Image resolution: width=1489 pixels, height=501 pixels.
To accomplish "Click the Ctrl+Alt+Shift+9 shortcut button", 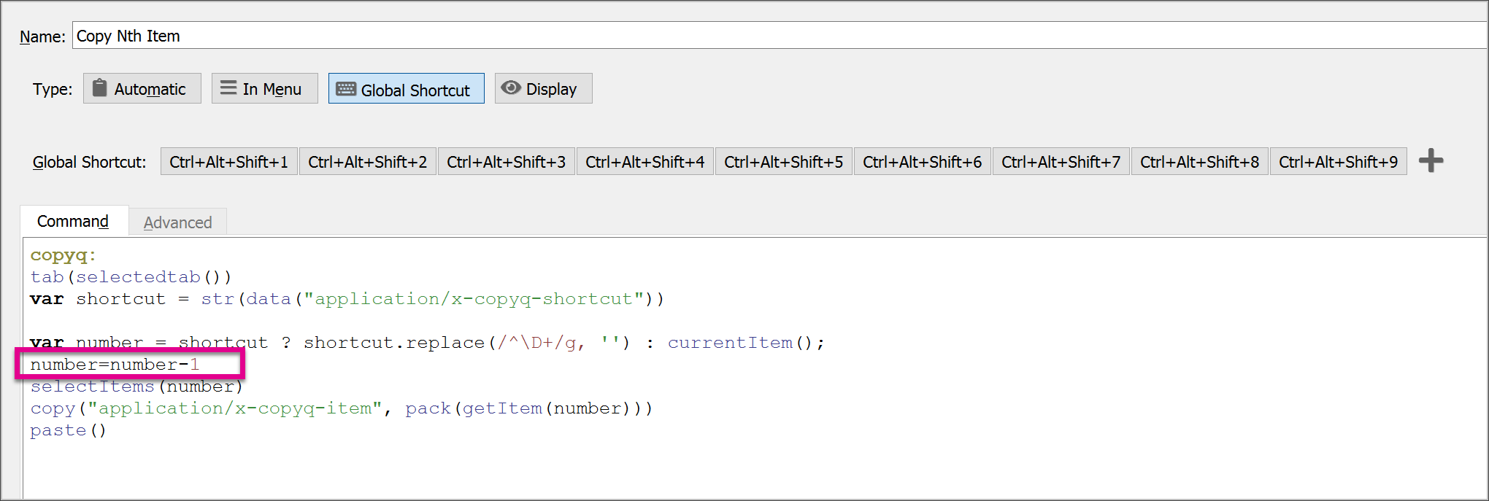I will (1339, 162).
